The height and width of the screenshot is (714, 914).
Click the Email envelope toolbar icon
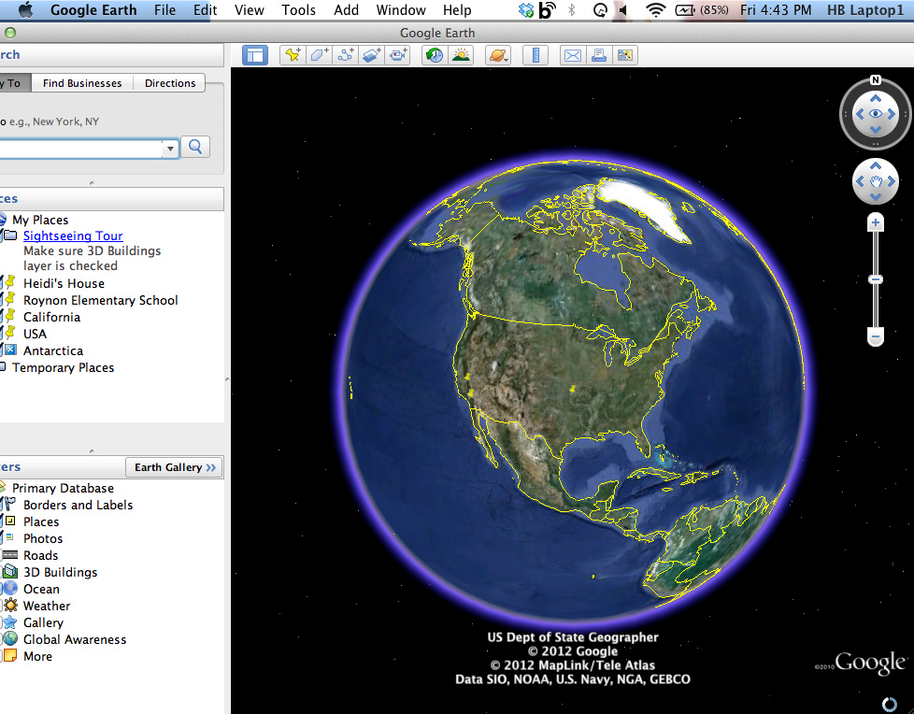point(573,55)
